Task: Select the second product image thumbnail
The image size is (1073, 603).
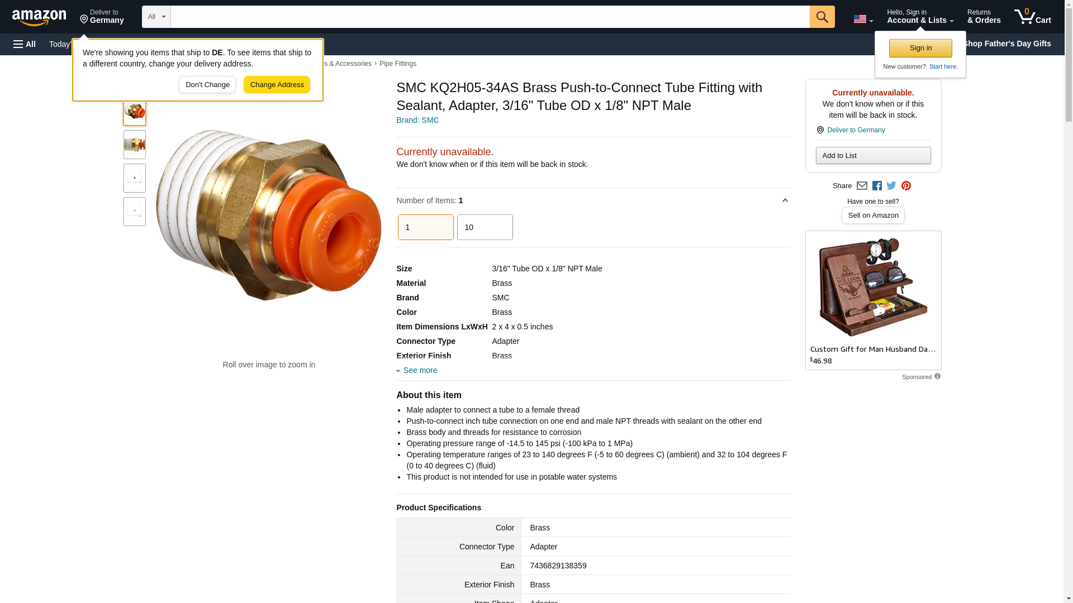Action: tap(135, 145)
